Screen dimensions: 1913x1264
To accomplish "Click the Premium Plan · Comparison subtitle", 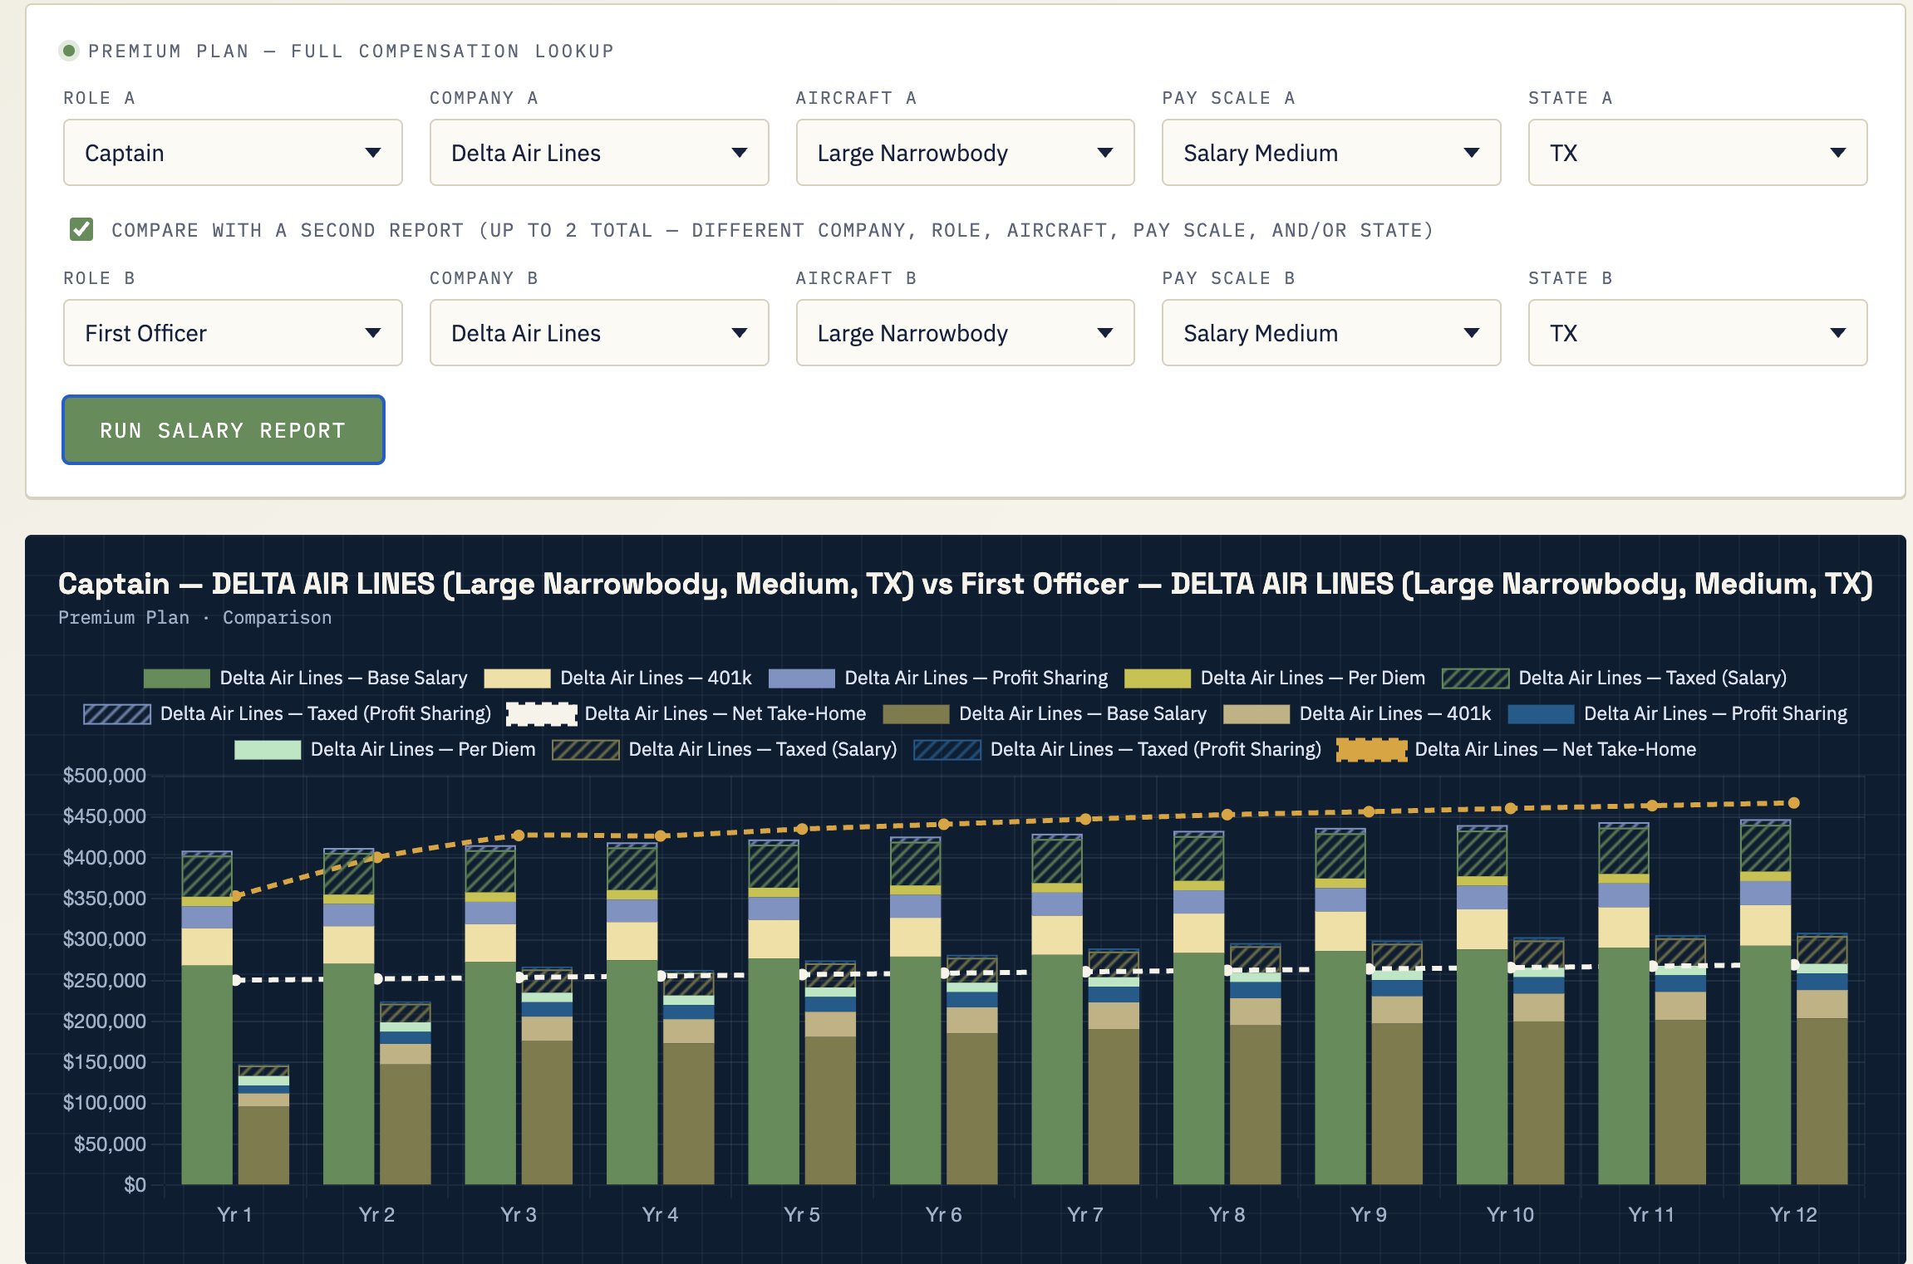I will [194, 618].
